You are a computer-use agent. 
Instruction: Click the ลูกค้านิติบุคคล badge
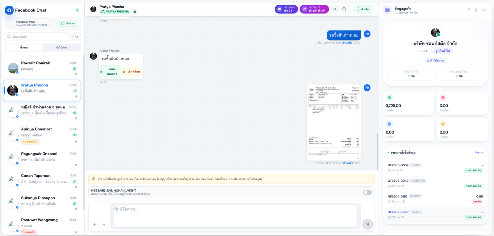[x=435, y=60]
